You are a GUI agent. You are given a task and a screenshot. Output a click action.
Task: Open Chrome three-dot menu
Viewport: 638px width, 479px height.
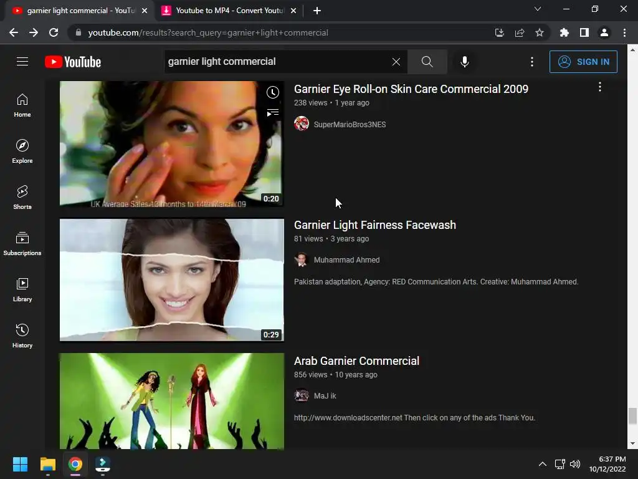point(624,32)
